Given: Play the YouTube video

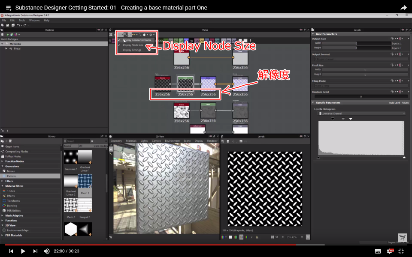Looking at the screenshot, I should pos(23,251).
